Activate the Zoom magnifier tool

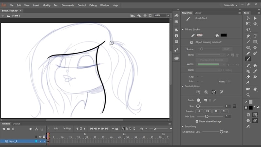coord(248,95)
